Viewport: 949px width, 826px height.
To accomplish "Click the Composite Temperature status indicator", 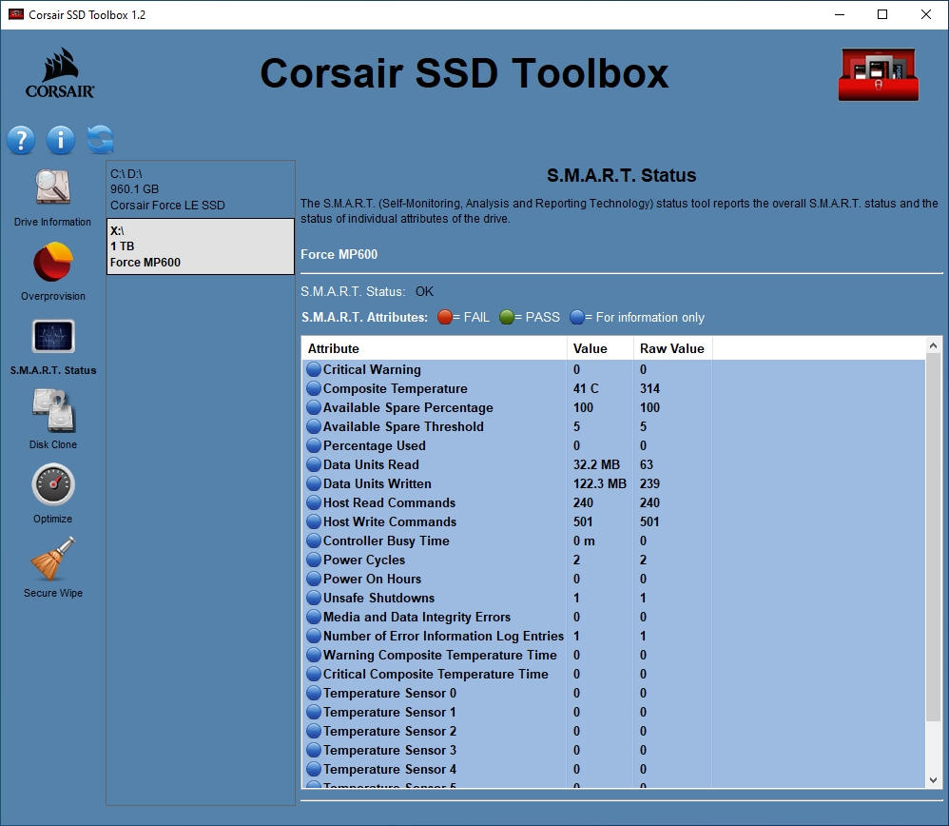I will click(314, 388).
